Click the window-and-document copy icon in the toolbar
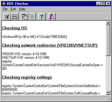 [x=24, y=17]
